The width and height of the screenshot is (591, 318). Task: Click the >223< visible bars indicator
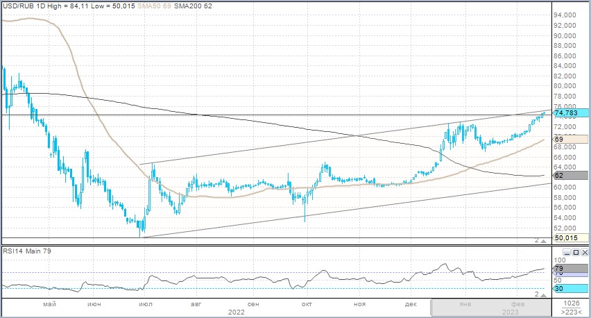tap(572, 313)
